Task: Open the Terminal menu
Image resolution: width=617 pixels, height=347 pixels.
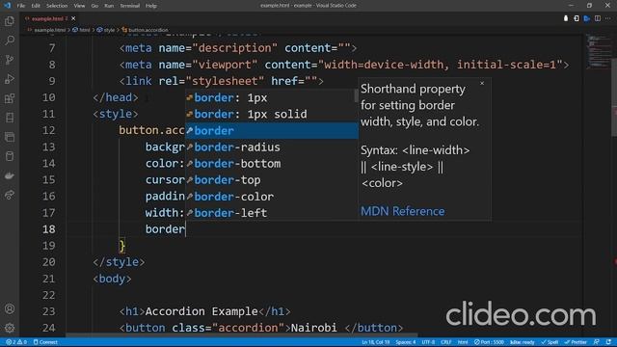Action: coord(130,6)
